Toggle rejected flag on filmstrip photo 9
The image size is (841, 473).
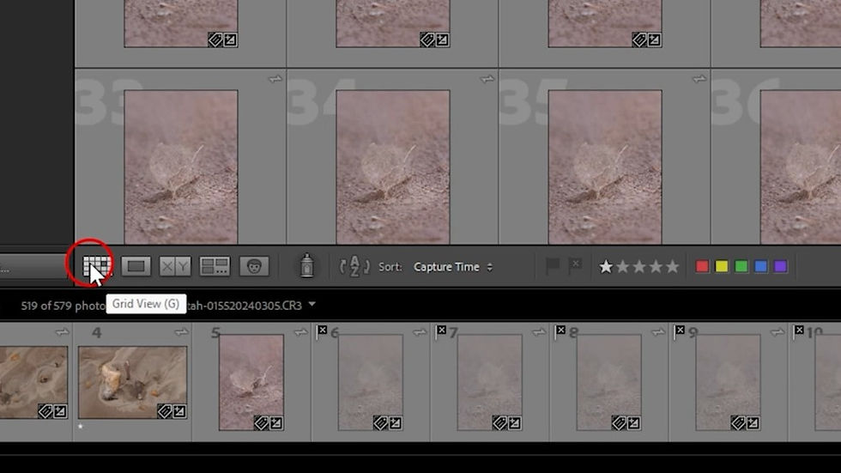pos(680,330)
